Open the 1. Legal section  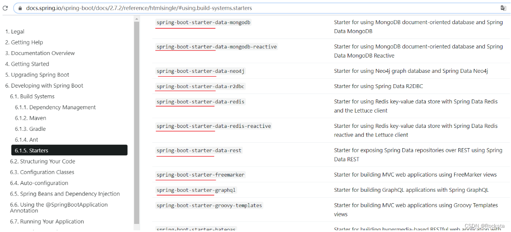pos(14,32)
